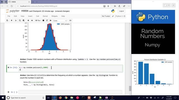Refresh the browser page

click(12, 6)
